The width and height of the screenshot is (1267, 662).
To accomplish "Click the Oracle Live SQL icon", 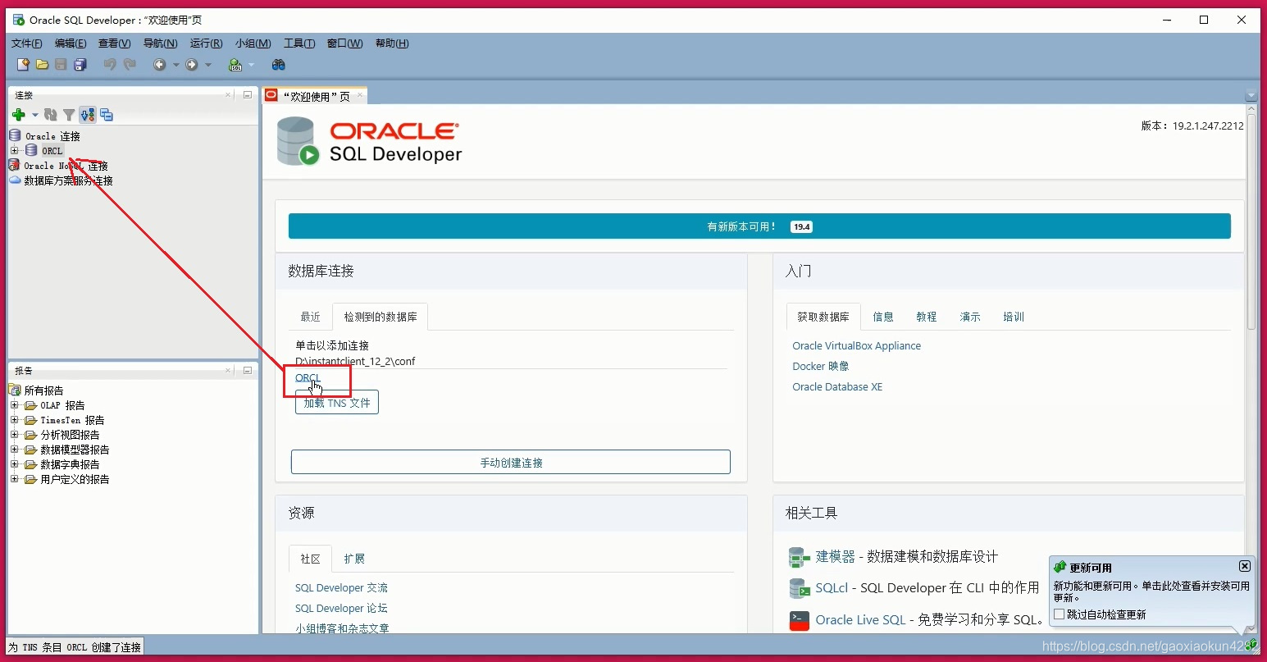I will 799,620.
